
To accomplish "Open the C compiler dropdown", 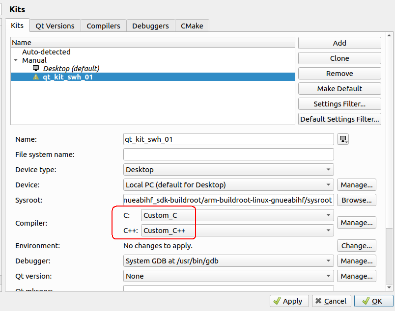I will coord(237,215).
